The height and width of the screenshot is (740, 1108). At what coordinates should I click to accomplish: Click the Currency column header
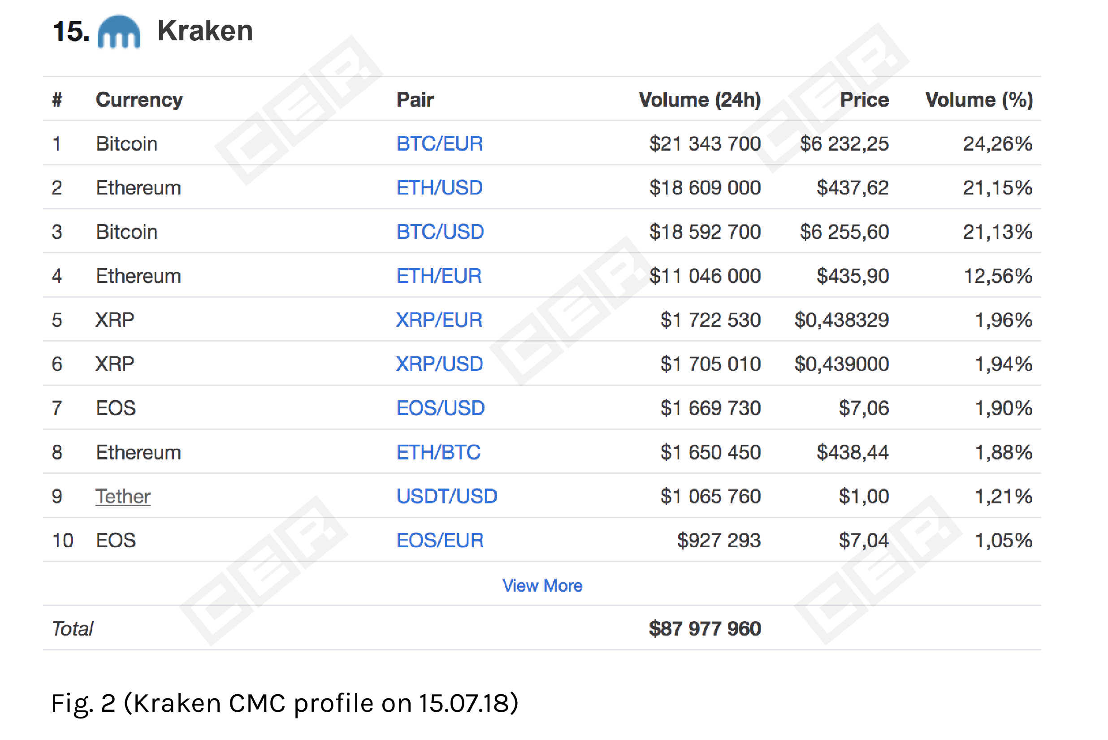[x=139, y=100]
